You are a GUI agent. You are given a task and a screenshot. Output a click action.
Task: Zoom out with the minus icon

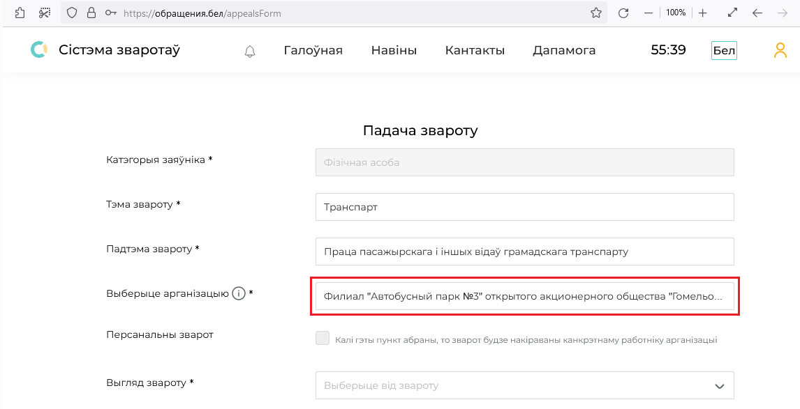pos(649,13)
